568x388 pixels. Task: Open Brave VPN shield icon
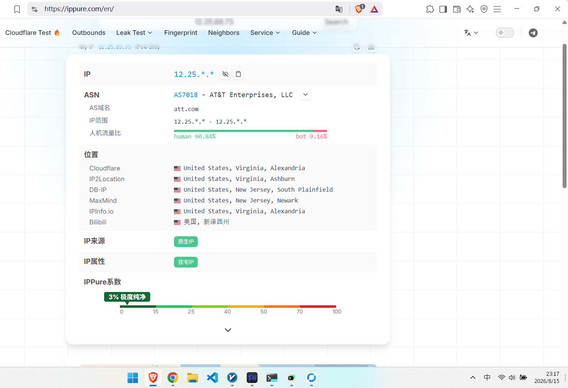[484, 9]
